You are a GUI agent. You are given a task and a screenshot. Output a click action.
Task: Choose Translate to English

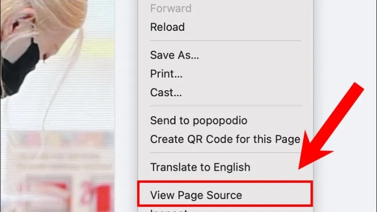click(x=200, y=167)
